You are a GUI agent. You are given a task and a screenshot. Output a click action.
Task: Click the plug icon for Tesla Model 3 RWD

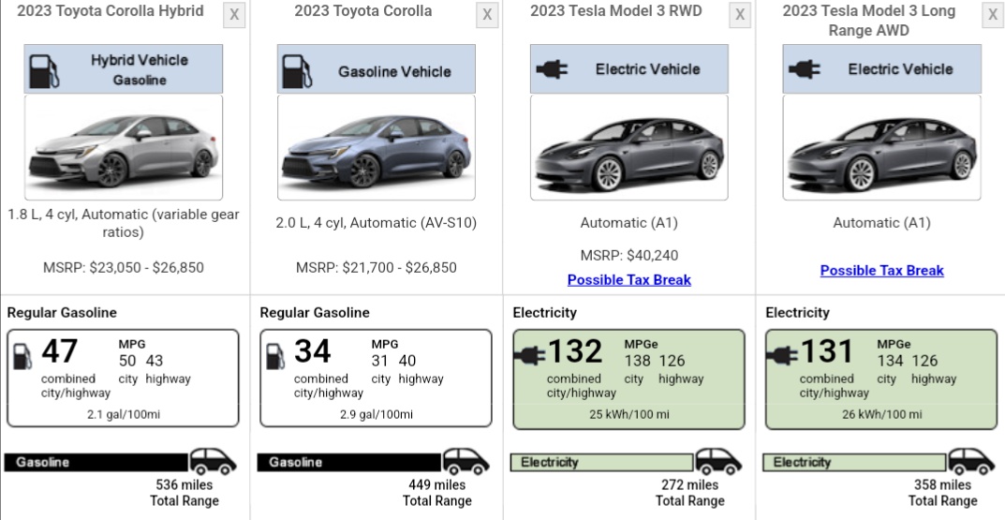(551, 69)
